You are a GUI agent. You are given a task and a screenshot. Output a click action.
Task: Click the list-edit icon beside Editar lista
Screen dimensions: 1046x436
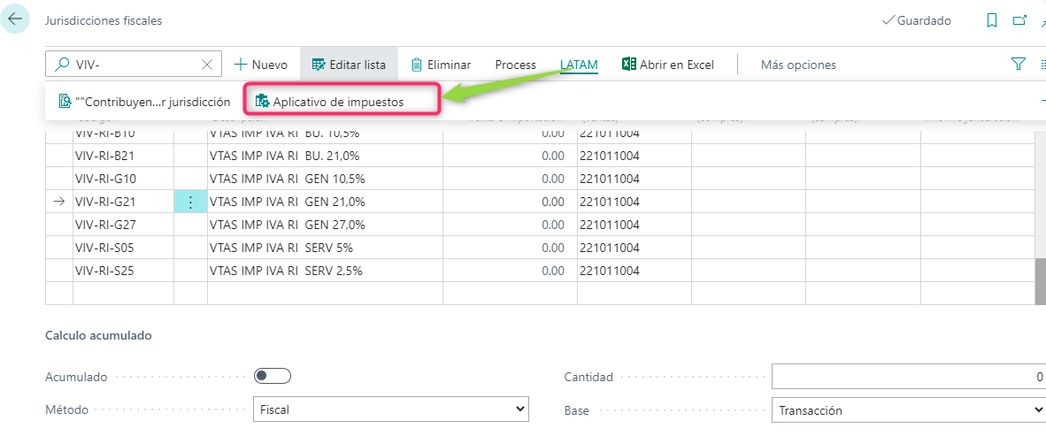click(319, 65)
